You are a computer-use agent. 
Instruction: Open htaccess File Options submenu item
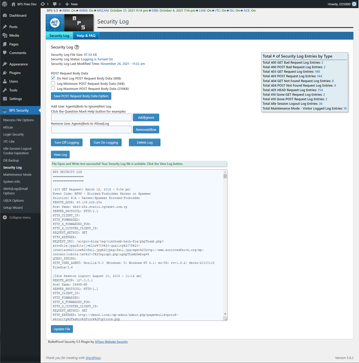click(x=18, y=120)
